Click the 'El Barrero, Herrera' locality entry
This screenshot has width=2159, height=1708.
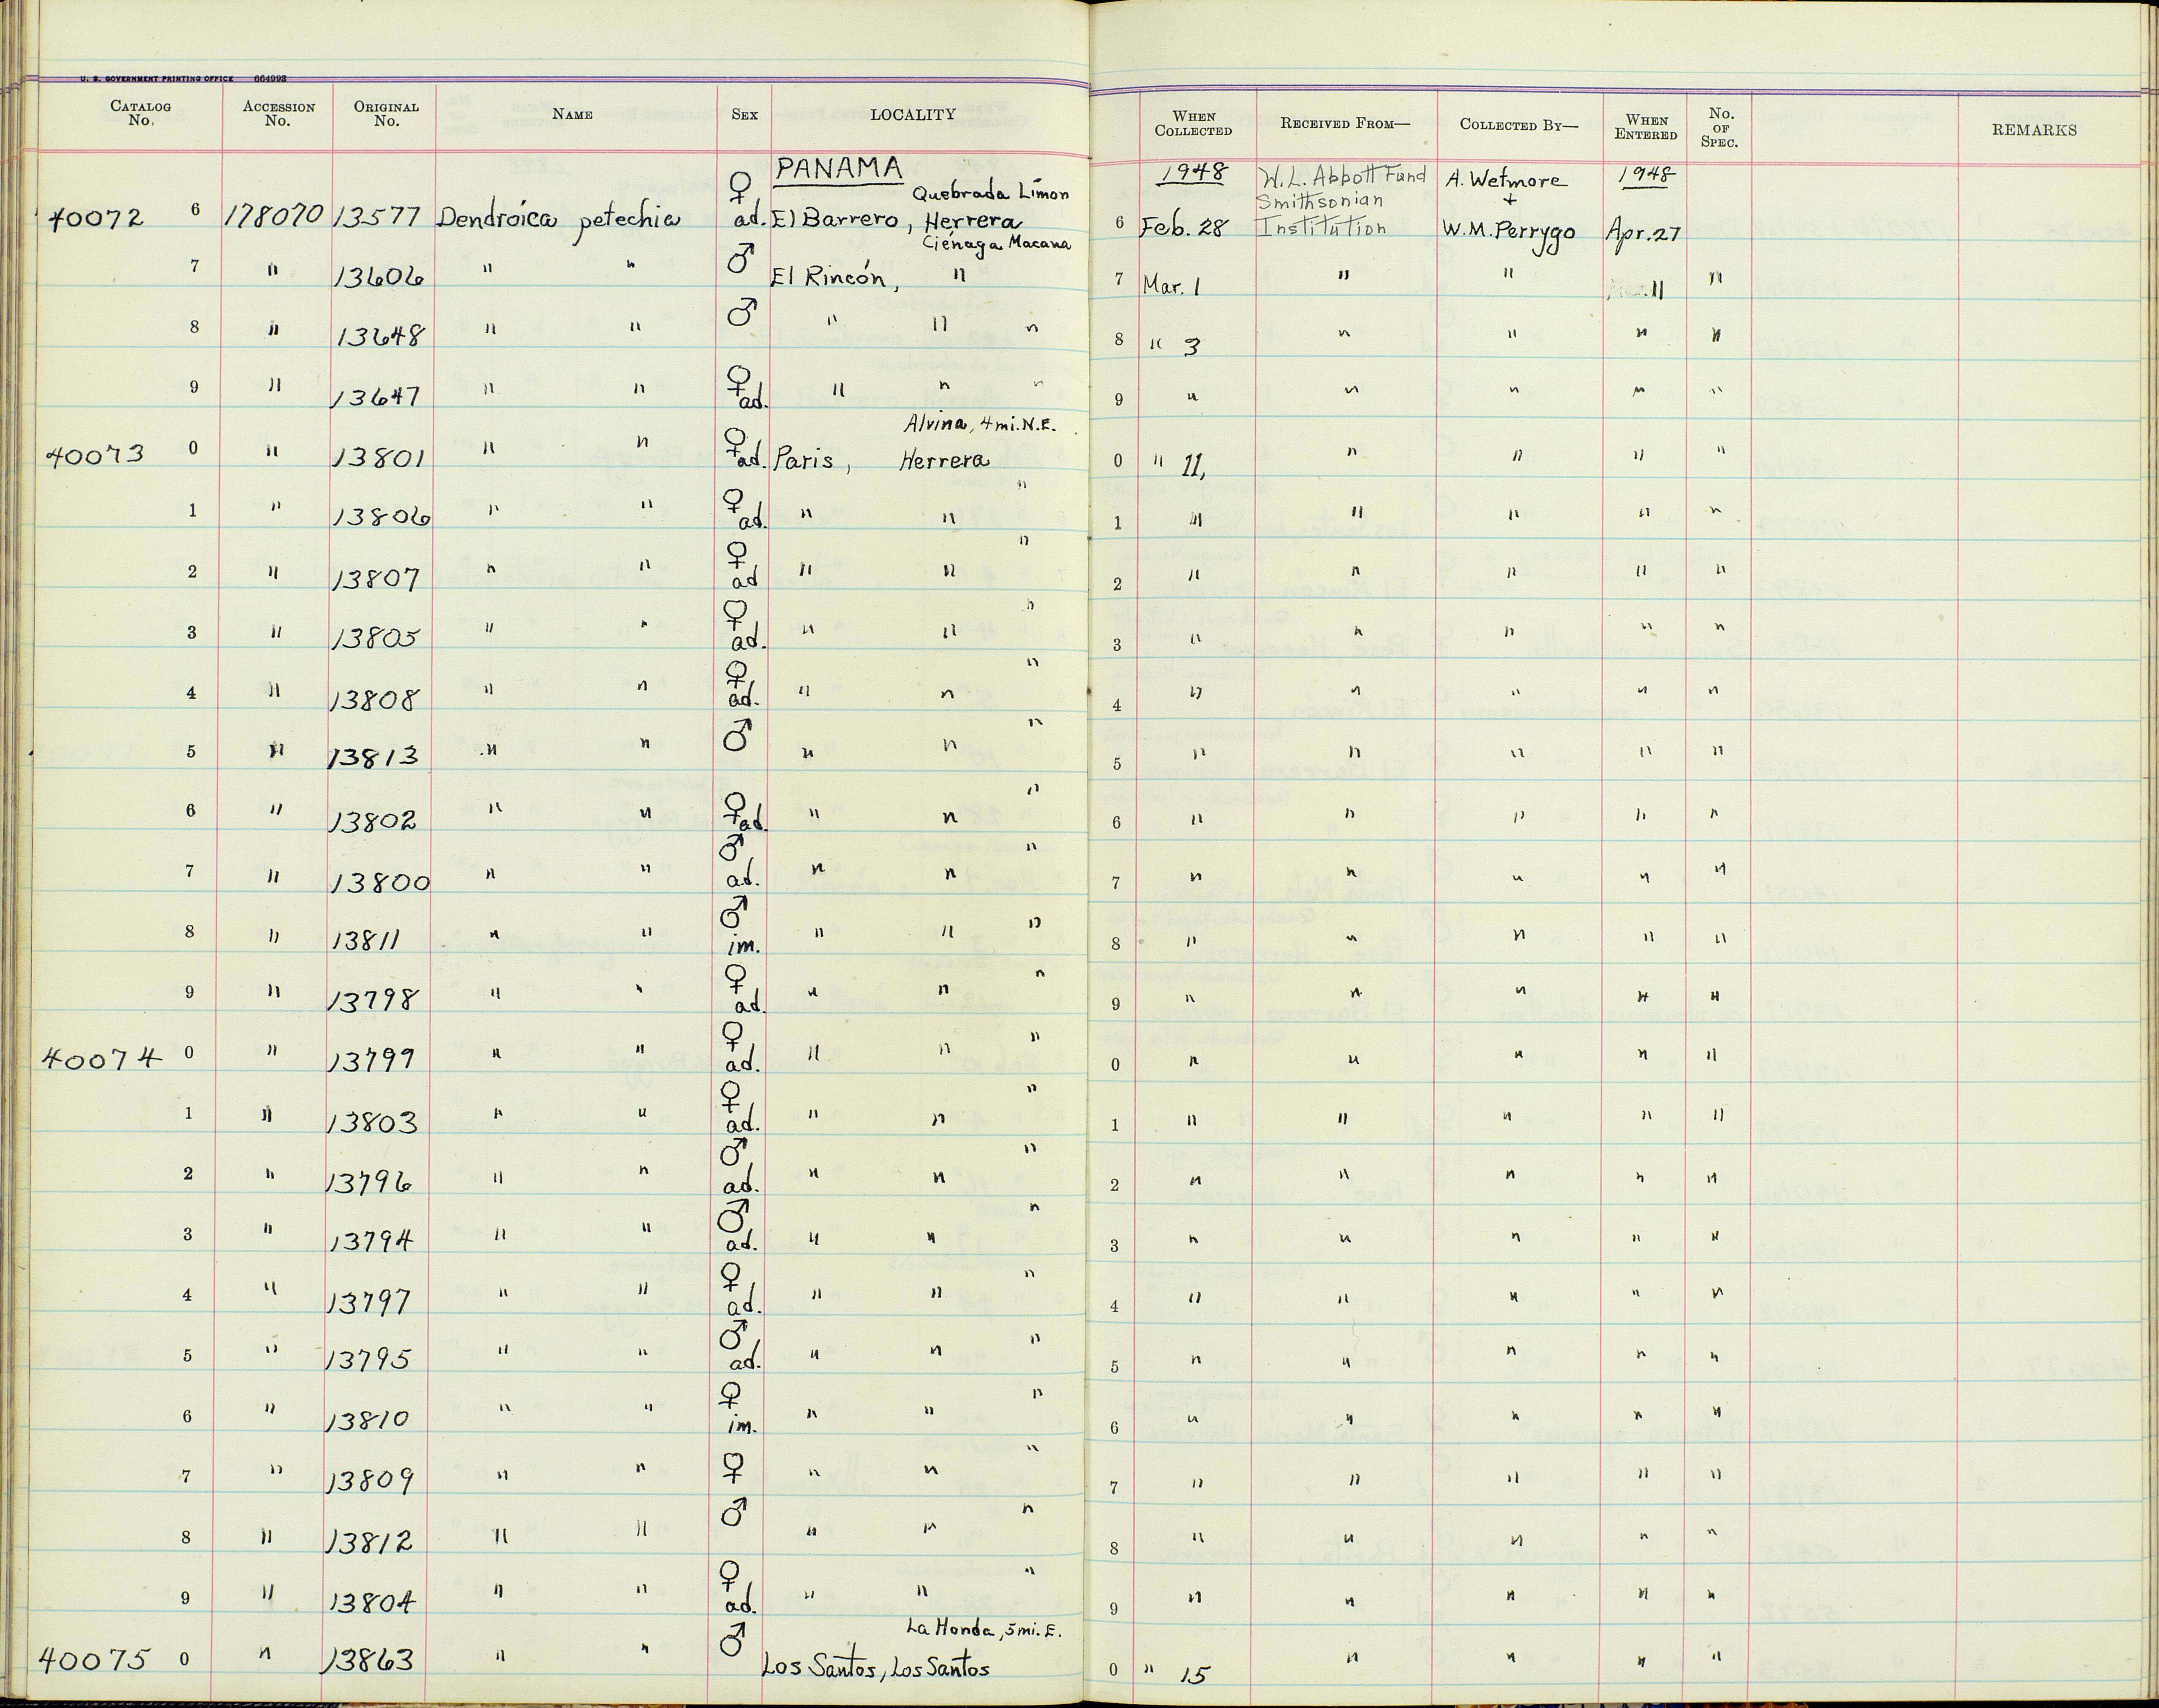(896, 220)
